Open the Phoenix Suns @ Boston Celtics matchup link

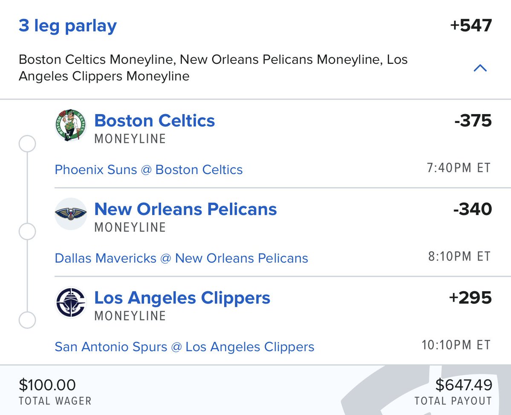click(x=149, y=170)
